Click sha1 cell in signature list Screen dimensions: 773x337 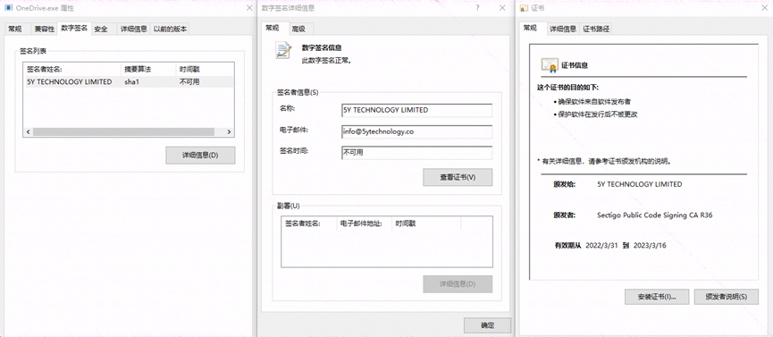pos(131,82)
